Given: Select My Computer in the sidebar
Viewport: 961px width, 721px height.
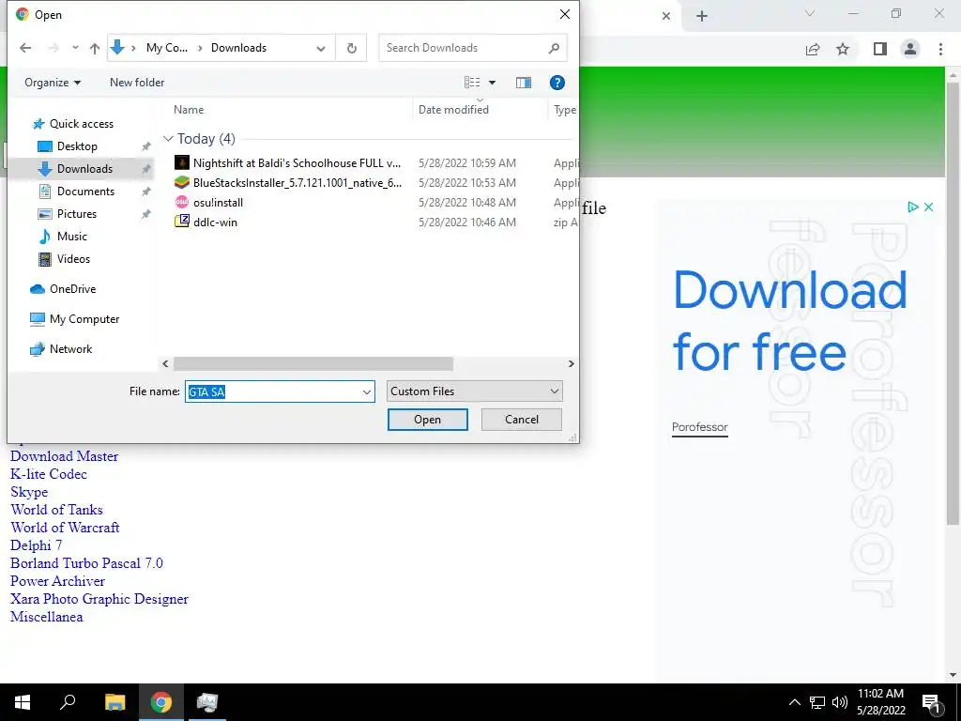Looking at the screenshot, I should [84, 319].
